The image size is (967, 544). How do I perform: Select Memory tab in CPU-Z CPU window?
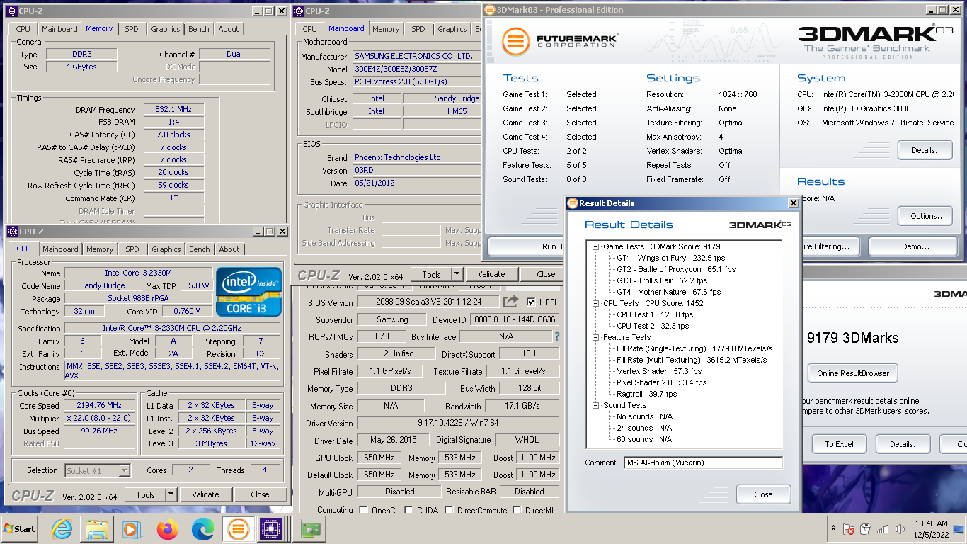100,249
